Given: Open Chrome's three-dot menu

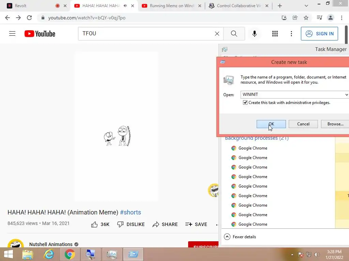Looking at the screenshot, I should (x=342, y=18).
